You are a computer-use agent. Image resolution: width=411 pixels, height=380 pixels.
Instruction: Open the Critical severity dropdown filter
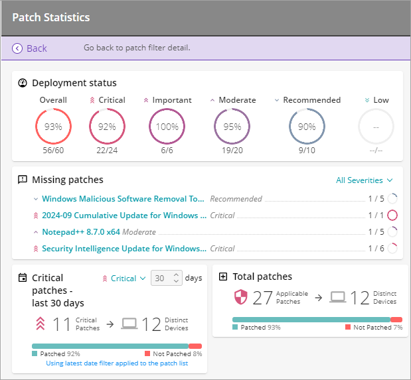(x=123, y=279)
